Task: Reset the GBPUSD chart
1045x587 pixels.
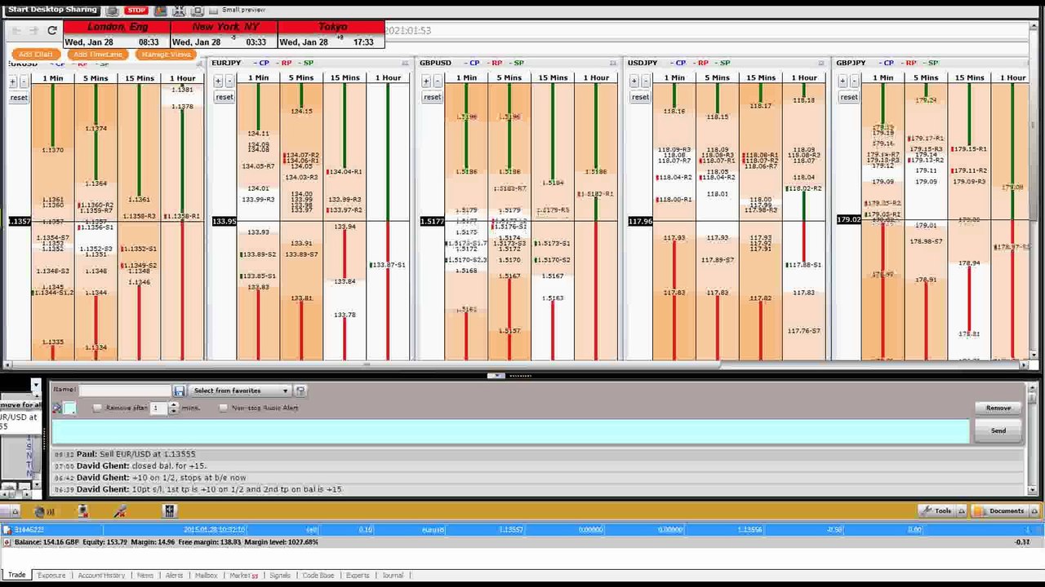Action: click(x=432, y=97)
